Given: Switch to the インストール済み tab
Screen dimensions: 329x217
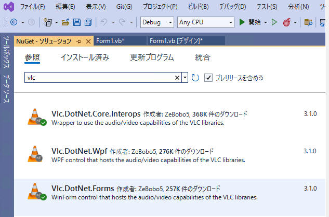Looking at the screenshot, I should pyautogui.click(x=85, y=57).
